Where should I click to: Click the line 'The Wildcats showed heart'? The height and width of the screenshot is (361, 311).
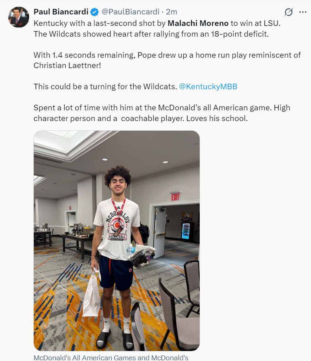pos(151,34)
